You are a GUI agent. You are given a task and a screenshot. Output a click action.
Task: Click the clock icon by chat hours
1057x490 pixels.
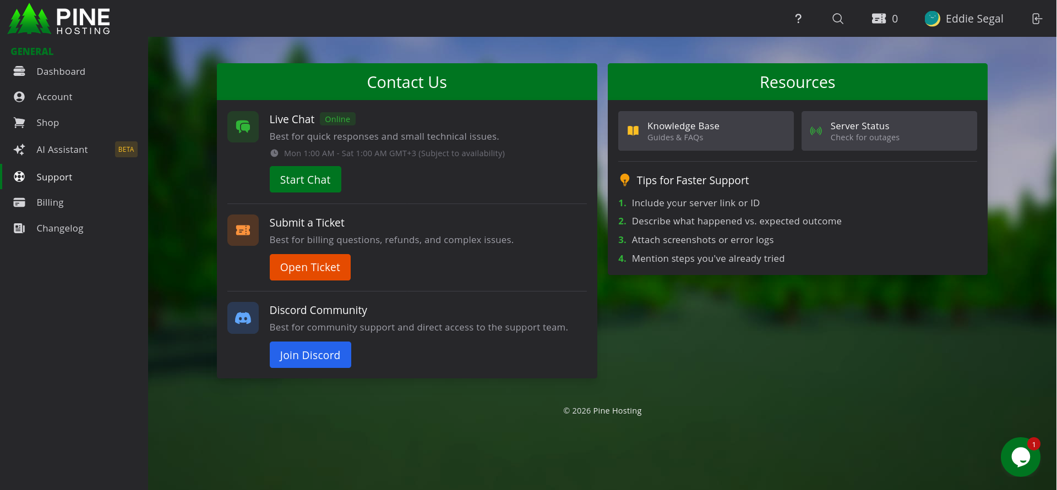point(274,153)
